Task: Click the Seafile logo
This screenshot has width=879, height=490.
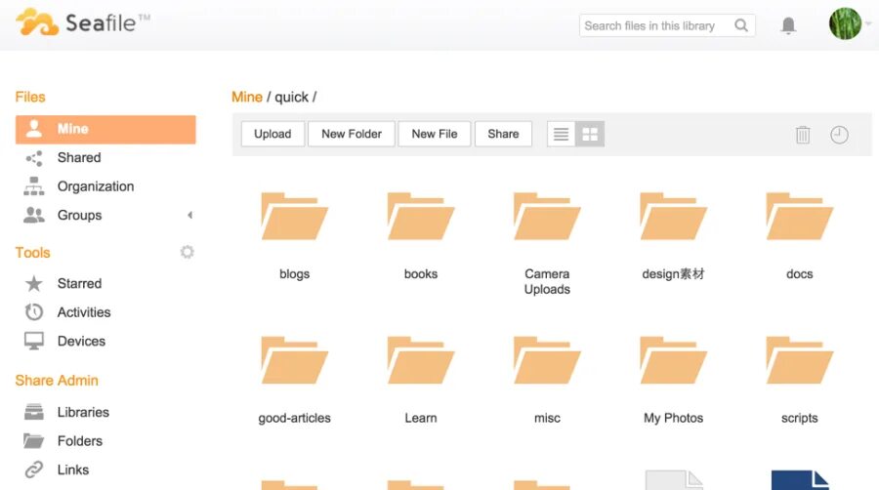Action: pyautogui.click(x=83, y=23)
